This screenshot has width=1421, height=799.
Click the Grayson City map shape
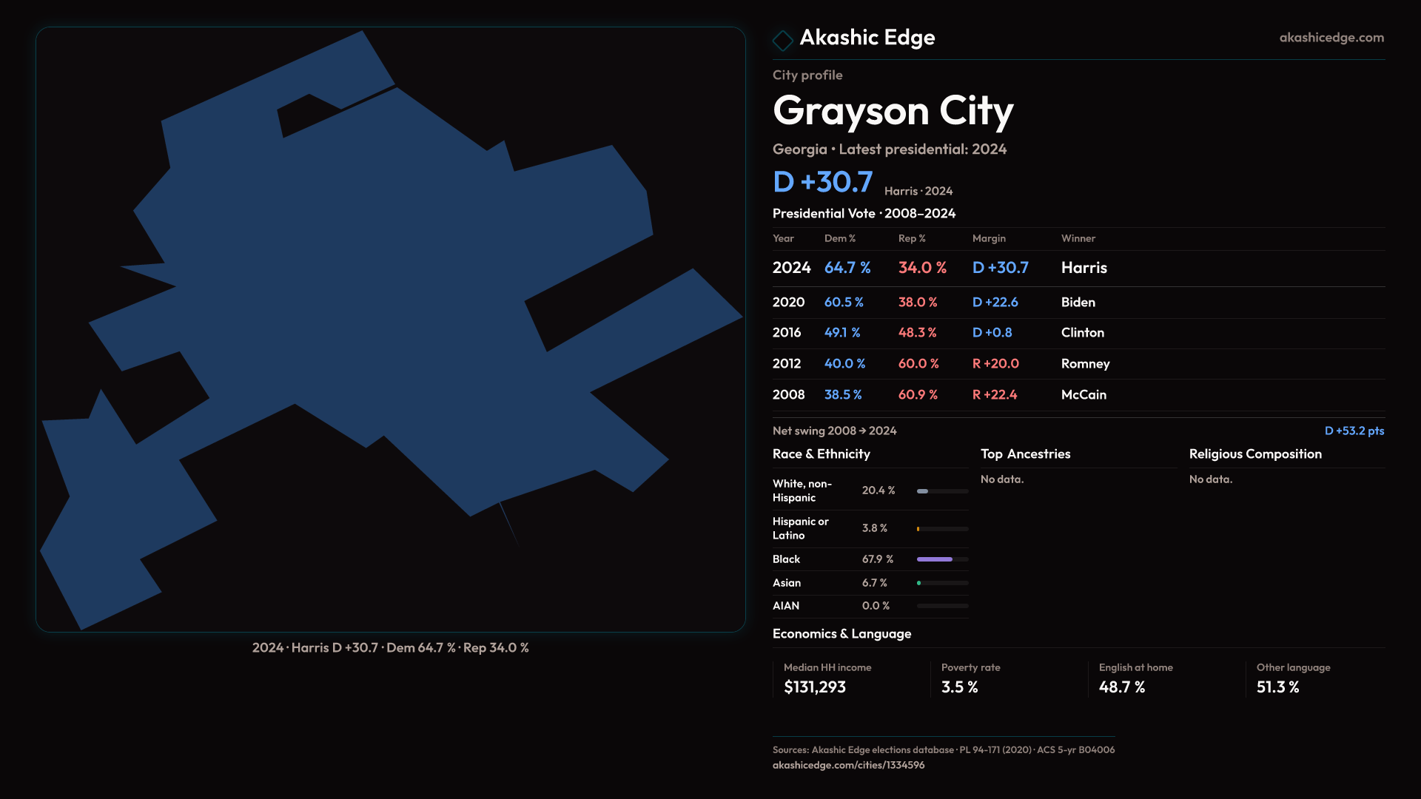385,296
